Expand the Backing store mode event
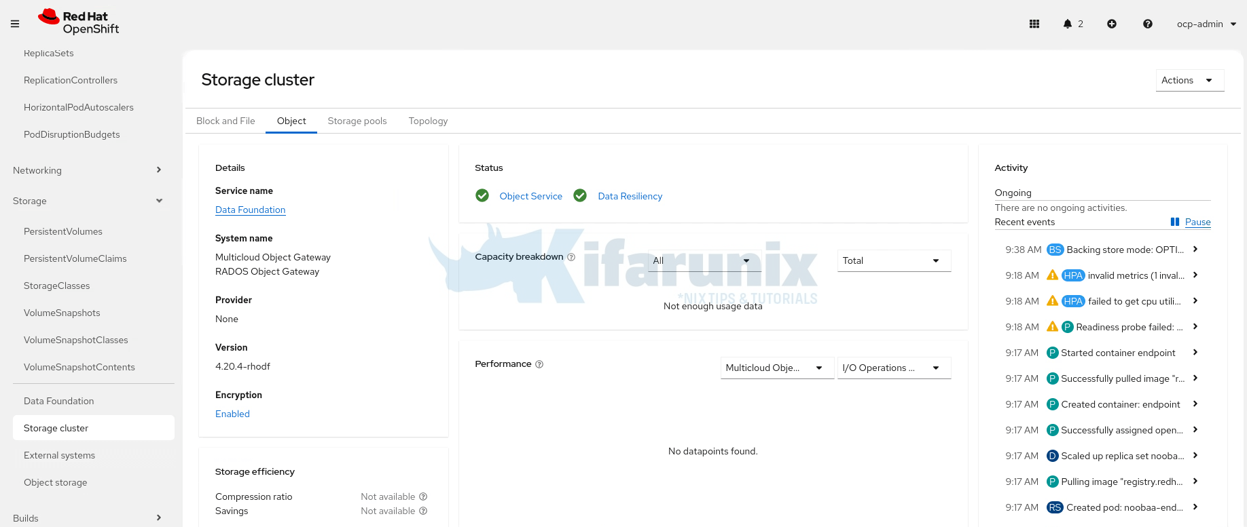Viewport: 1247px width, 527px height. [1195, 250]
